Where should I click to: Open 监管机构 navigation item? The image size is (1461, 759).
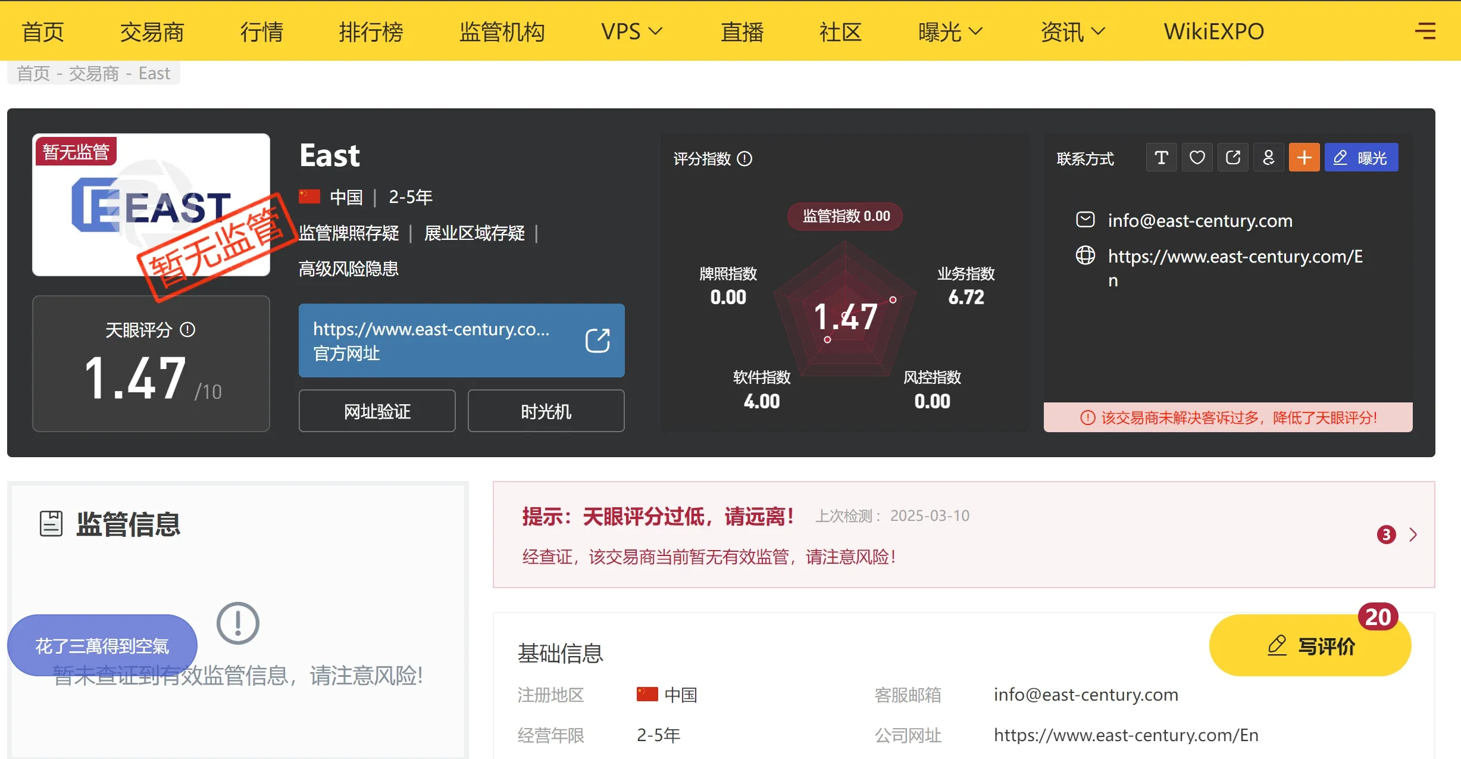click(502, 31)
